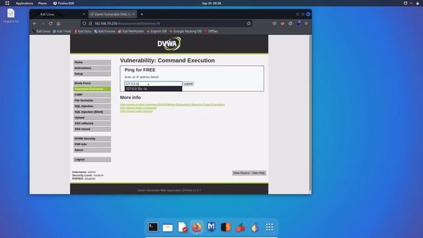Open the SQL Injection (Blind) page
Screen dimensions: 423x238
(92, 112)
